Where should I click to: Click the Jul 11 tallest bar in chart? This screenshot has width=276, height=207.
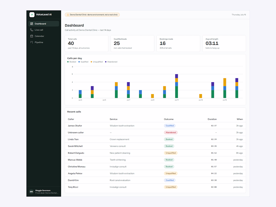[177, 86]
